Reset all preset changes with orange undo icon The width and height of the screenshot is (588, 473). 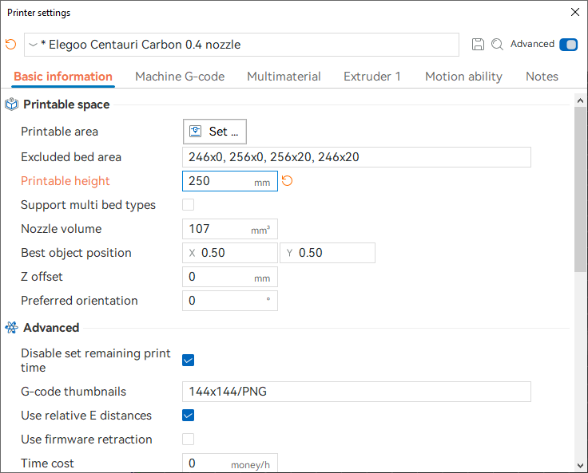click(11, 44)
